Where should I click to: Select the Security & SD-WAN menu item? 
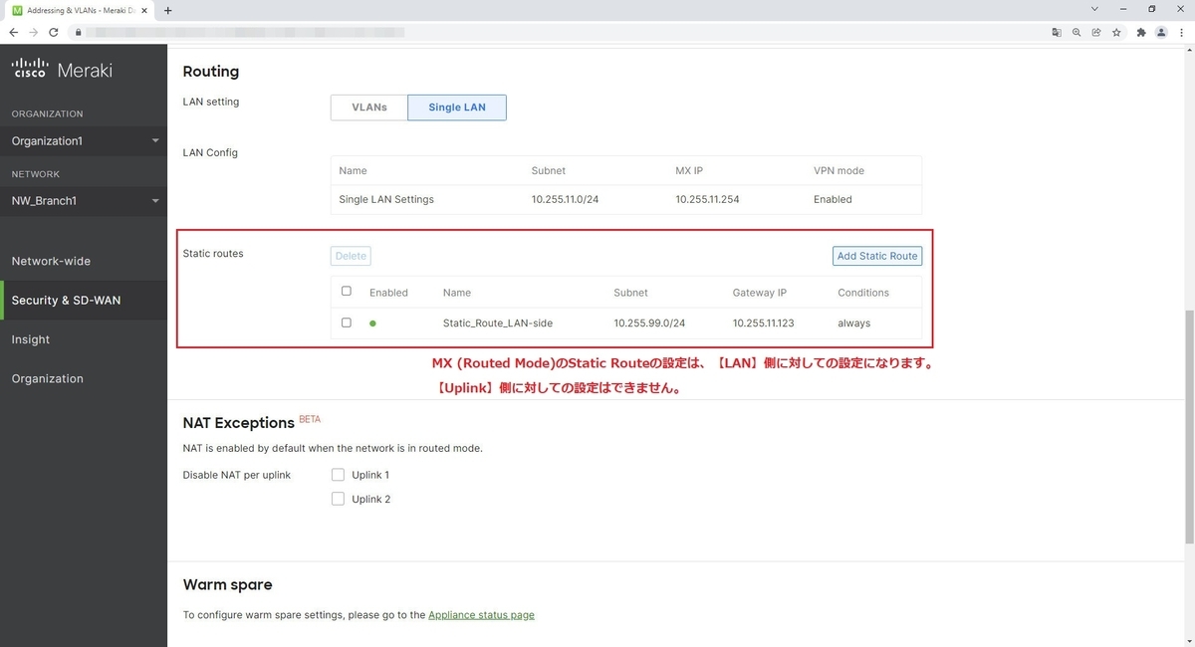(64, 300)
